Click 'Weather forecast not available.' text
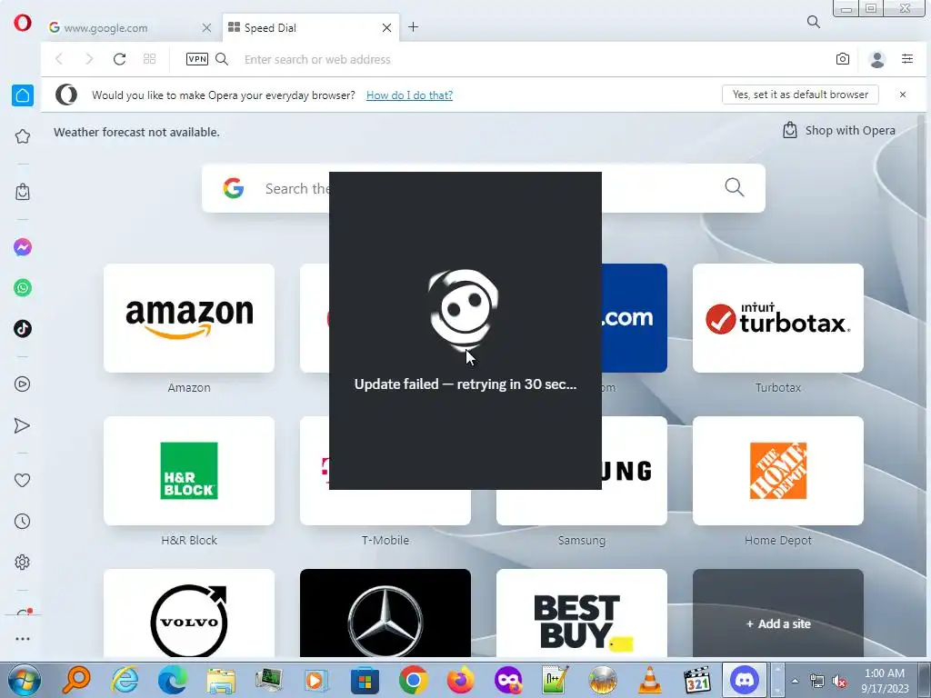931x698 pixels. [136, 133]
